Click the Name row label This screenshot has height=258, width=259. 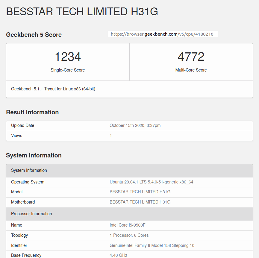coord(16,225)
